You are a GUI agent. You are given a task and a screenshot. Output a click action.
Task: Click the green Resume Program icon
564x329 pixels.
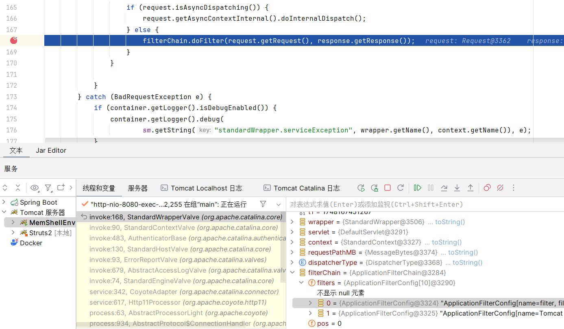[417, 188]
